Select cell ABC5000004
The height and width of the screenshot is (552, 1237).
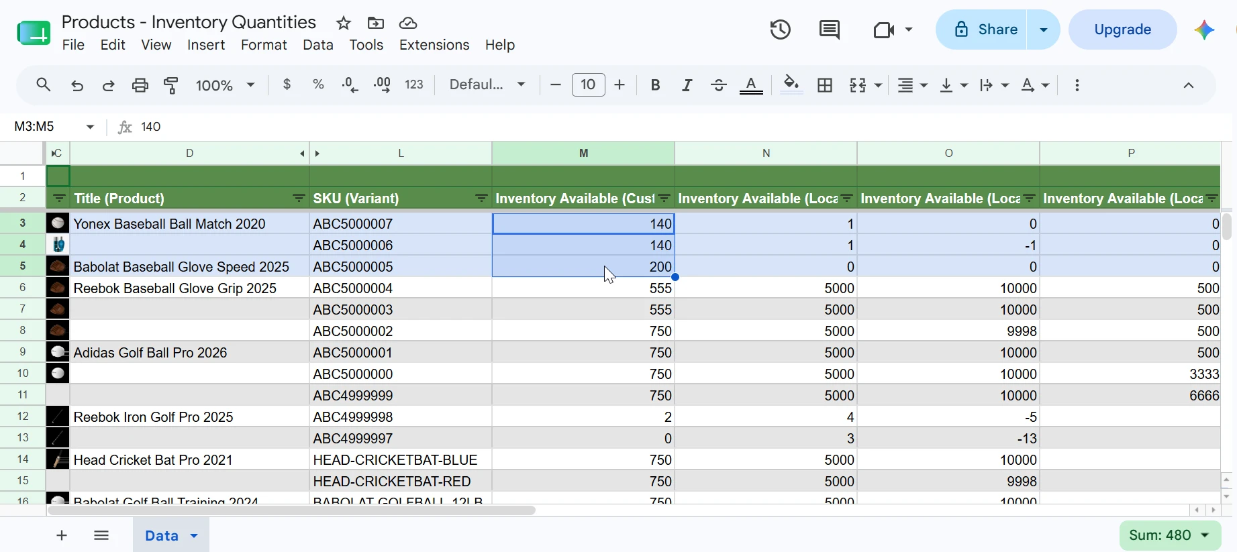click(x=401, y=288)
